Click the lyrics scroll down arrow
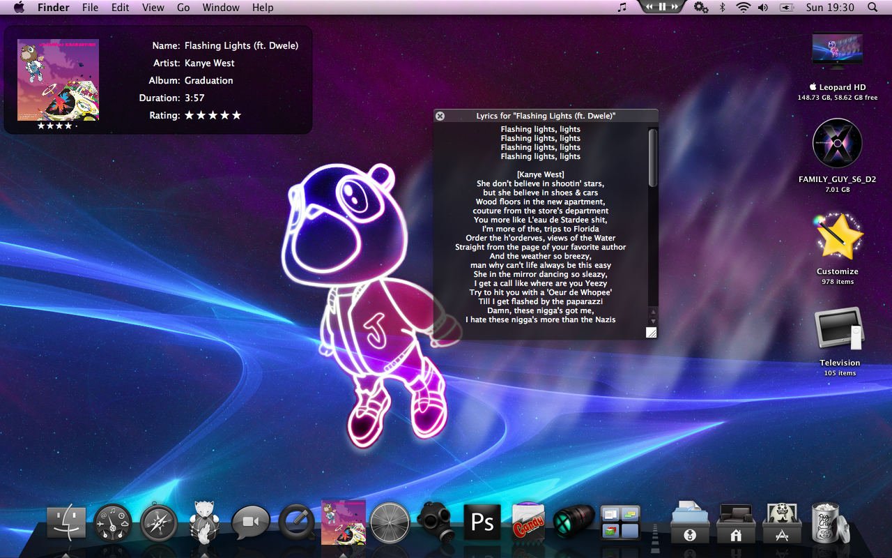 pos(653,321)
